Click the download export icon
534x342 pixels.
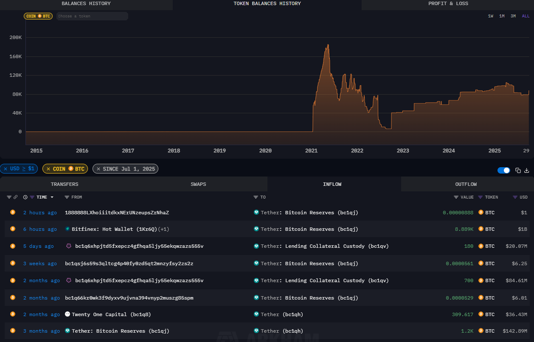[527, 170]
